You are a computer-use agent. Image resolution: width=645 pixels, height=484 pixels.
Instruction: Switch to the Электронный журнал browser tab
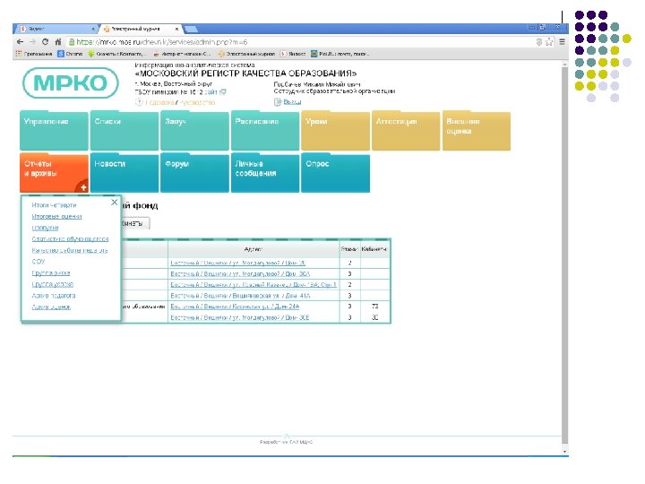(140, 29)
